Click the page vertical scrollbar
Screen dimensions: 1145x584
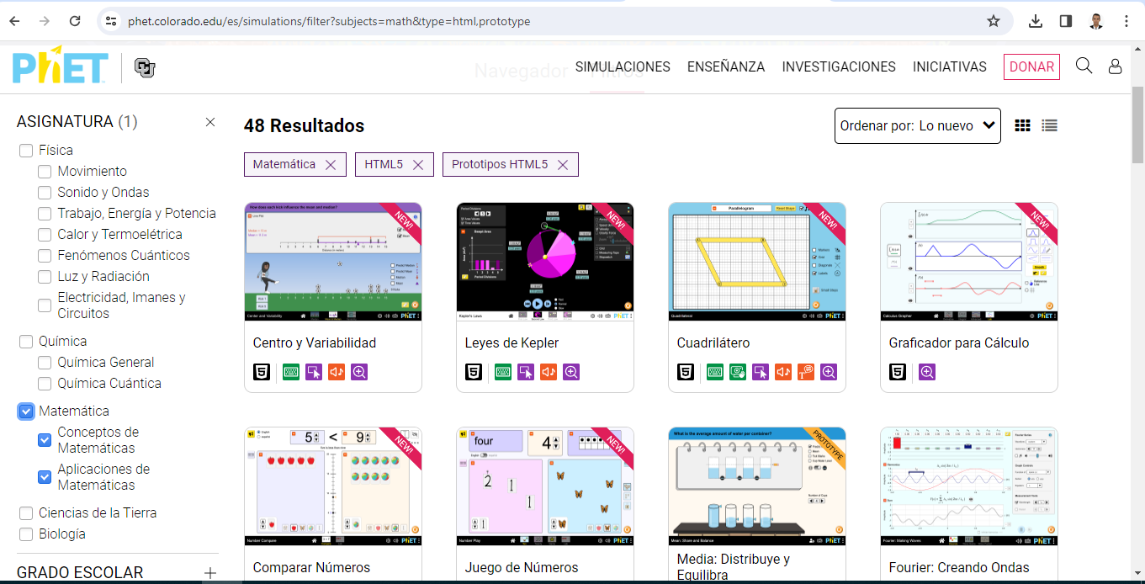[x=1137, y=126]
